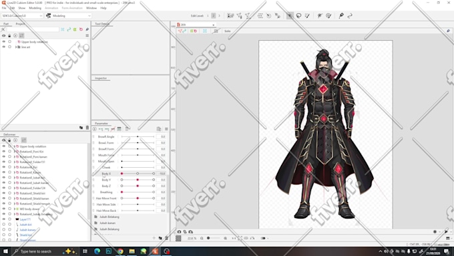The height and width of the screenshot is (256, 454).
Task: Toggle the lock-all icon in Deformer panel header
Action: pos(9,140)
